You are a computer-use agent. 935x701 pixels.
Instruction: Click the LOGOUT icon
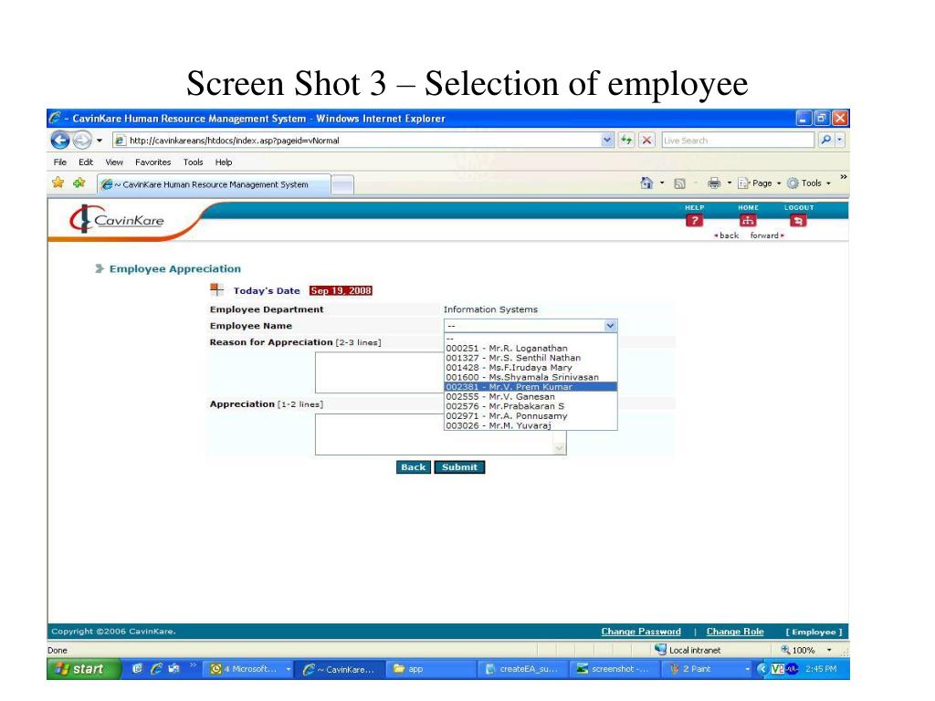click(x=798, y=221)
